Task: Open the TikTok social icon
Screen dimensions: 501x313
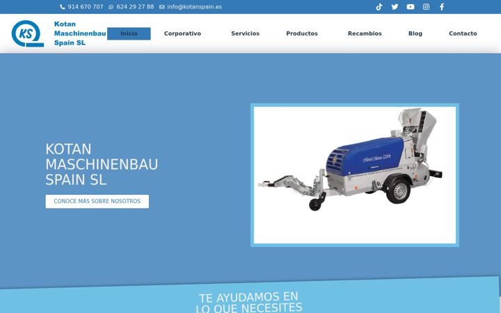Action: (x=379, y=7)
